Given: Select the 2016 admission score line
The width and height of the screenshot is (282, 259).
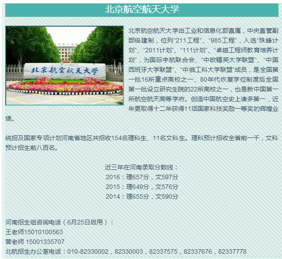Looking at the screenshot, I should (x=142, y=177).
